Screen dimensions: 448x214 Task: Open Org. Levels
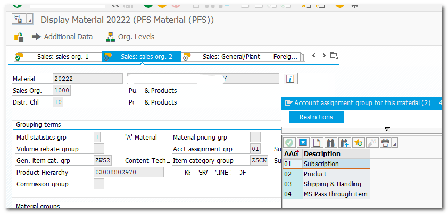pos(130,37)
